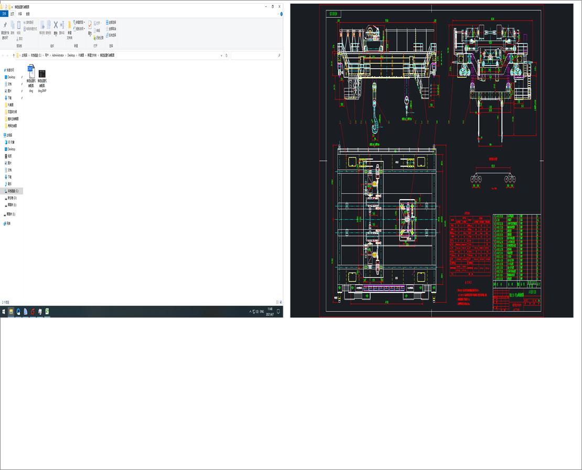Show hidden tray icons chevron
Screen dimensions: 582x470
pos(250,312)
